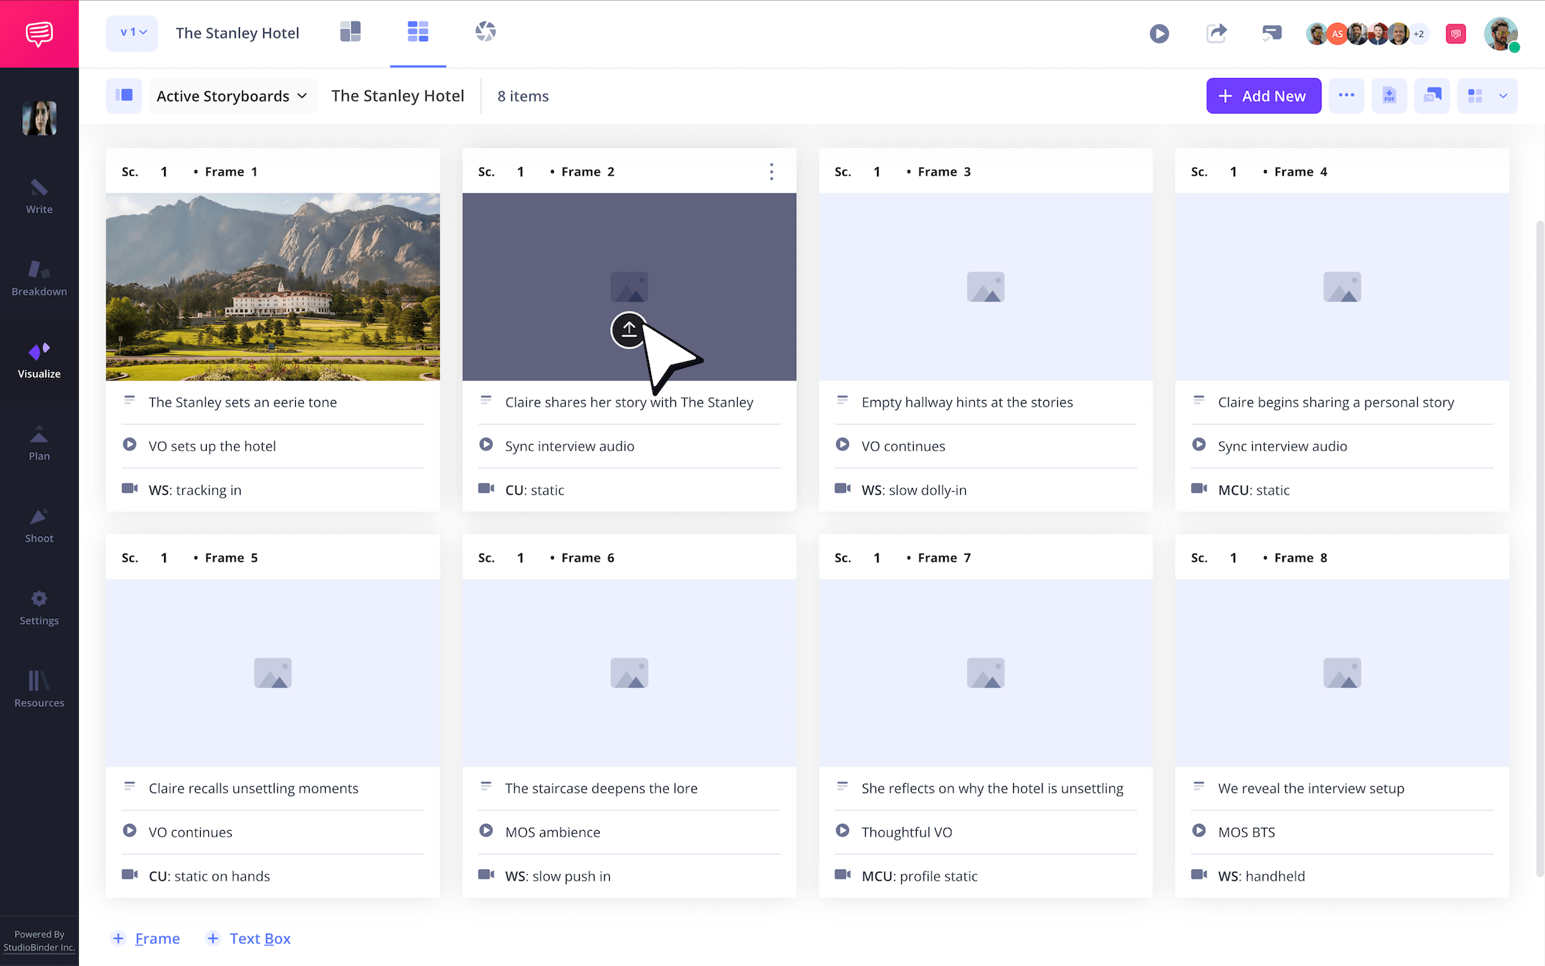Share The Stanley Hotel project
Viewport: 1545px width, 966px height.
[1216, 33]
